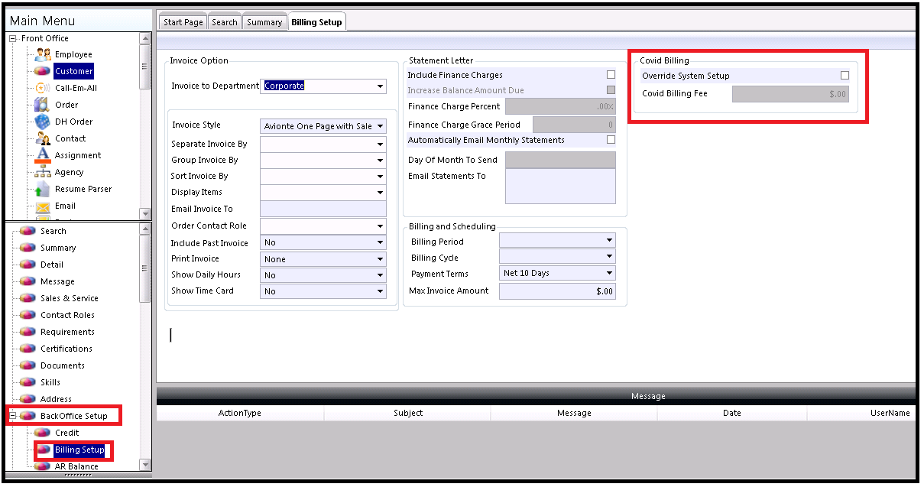Collapse the Front Office tree node
This screenshot has height=487, width=924.
[12, 38]
